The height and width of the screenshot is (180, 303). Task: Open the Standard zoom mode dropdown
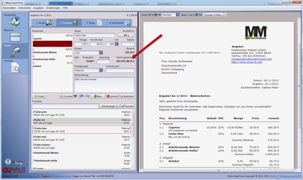tap(177, 15)
